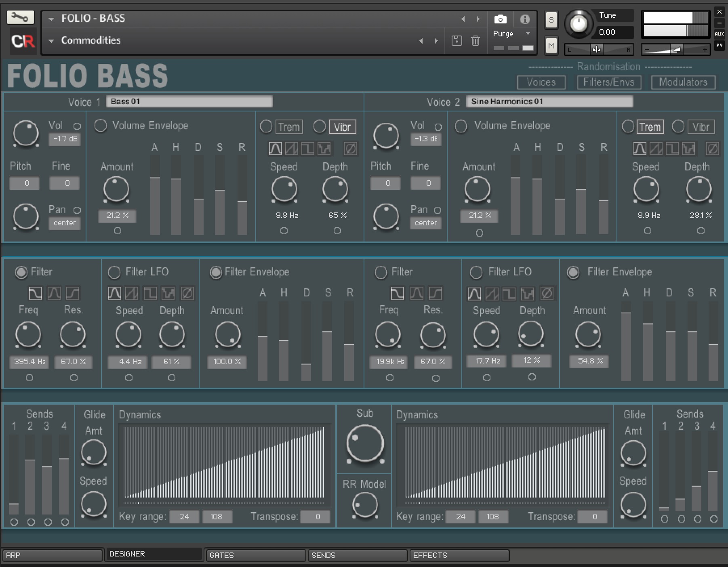Select sine waveform in Voice 1 Filter LFO

click(x=114, y=293)
